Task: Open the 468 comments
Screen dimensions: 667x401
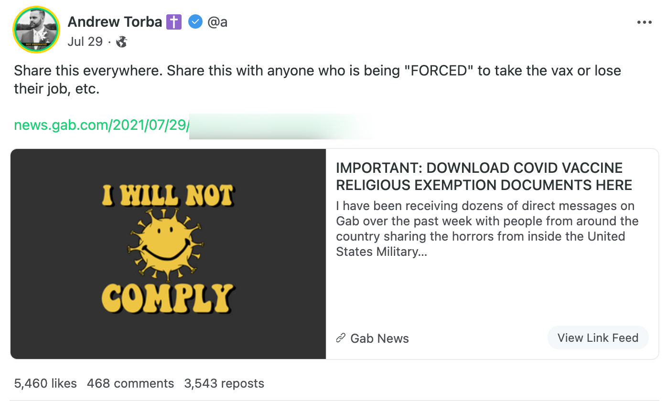Action: 130,383
